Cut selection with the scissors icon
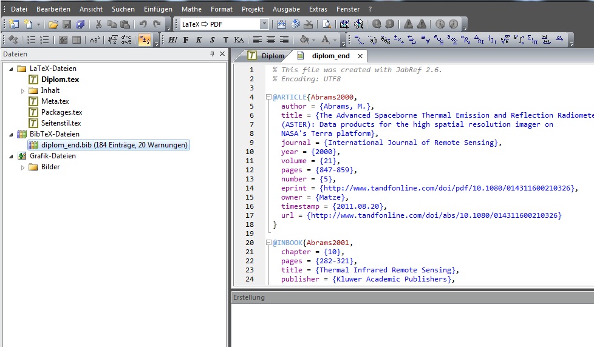 98,24
